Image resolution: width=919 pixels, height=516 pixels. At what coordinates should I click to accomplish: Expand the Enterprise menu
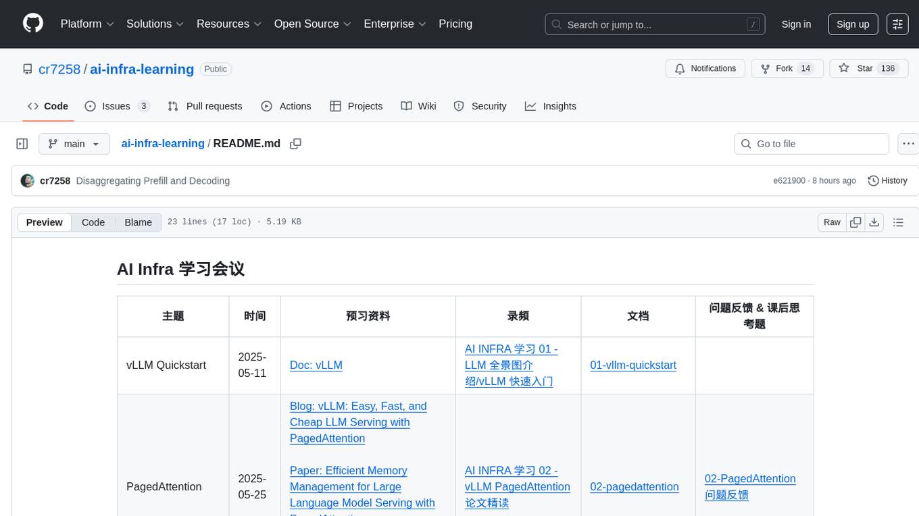tap(395, 24)
